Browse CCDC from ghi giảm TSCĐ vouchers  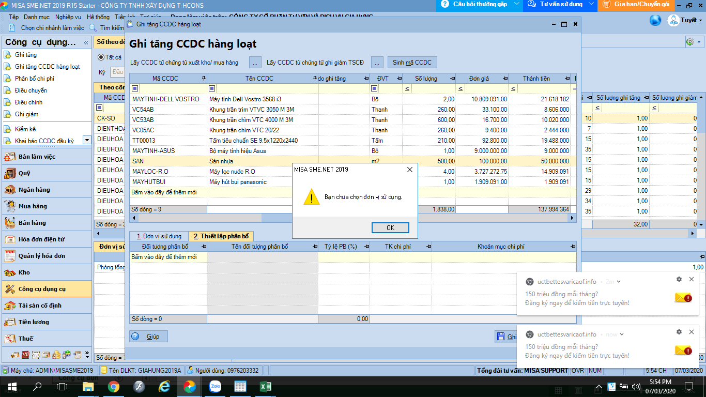click(x=377, y=63)
